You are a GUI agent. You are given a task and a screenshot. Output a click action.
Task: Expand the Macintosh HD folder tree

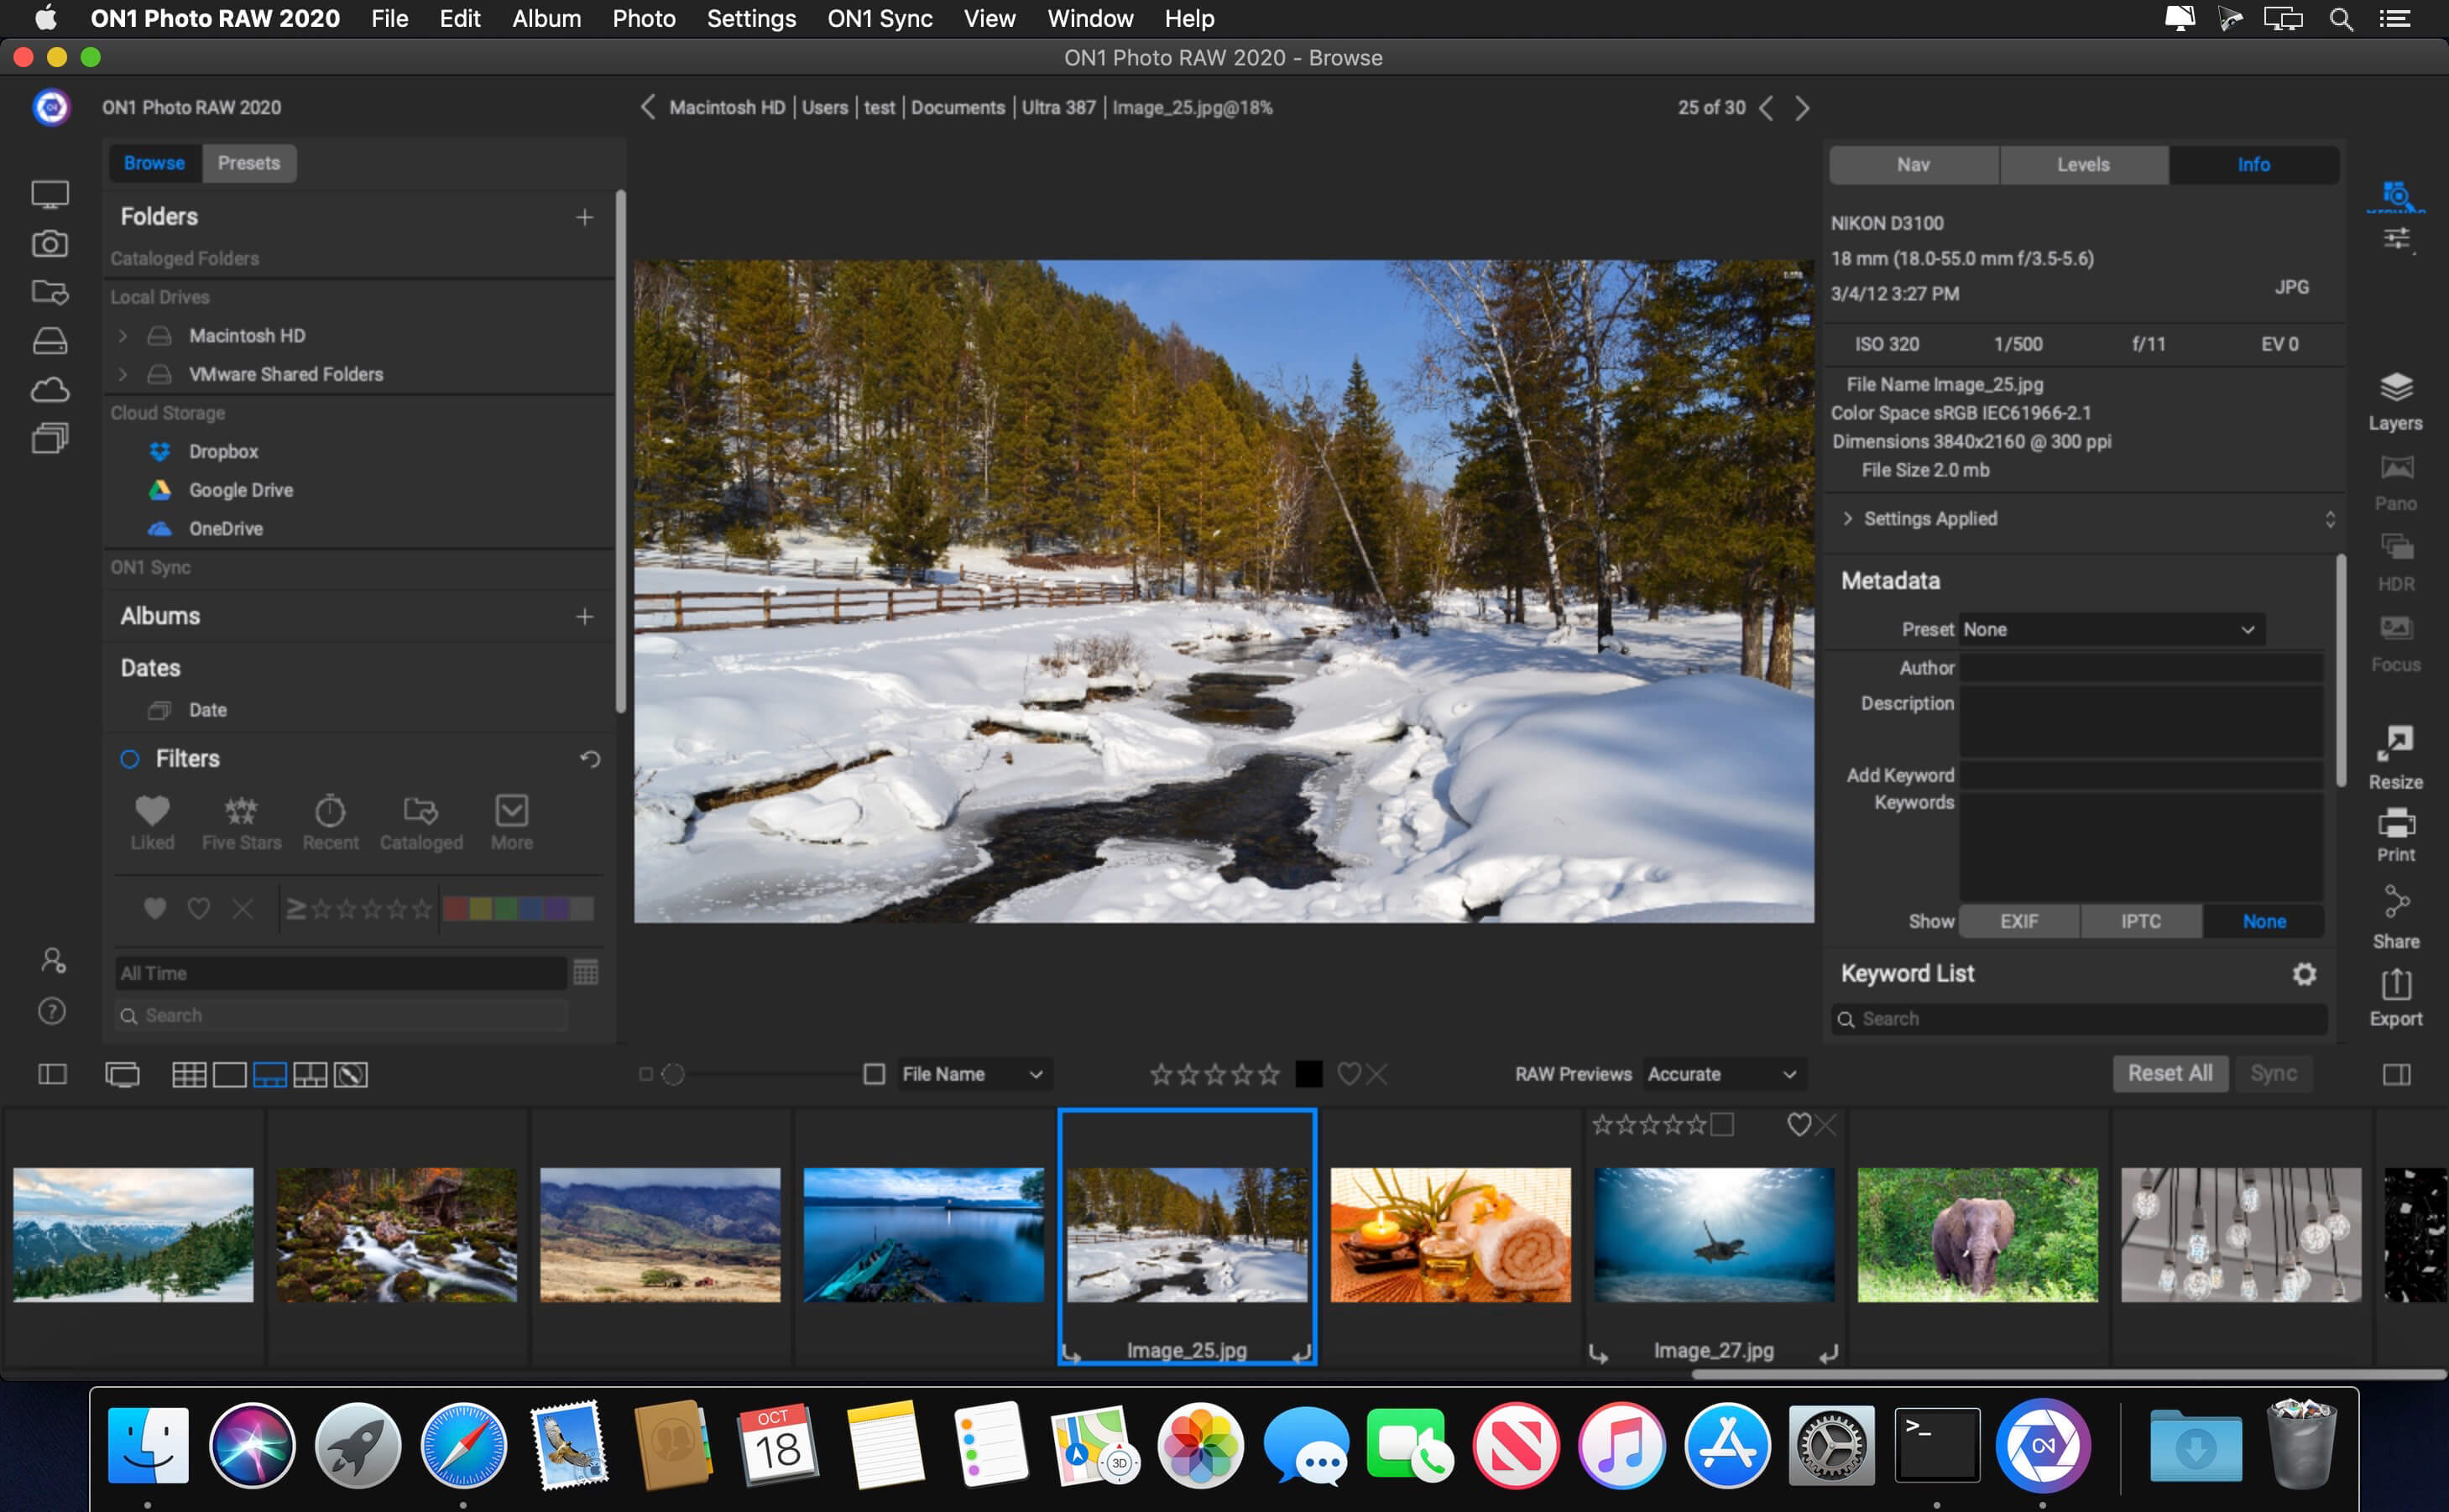[x=123, y=336]
